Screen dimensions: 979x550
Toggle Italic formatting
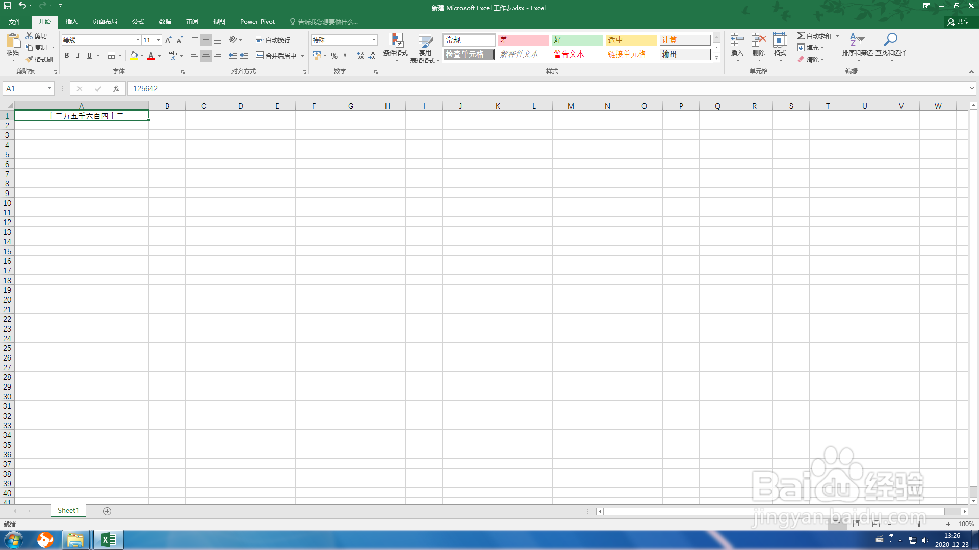tap(78, 56)
